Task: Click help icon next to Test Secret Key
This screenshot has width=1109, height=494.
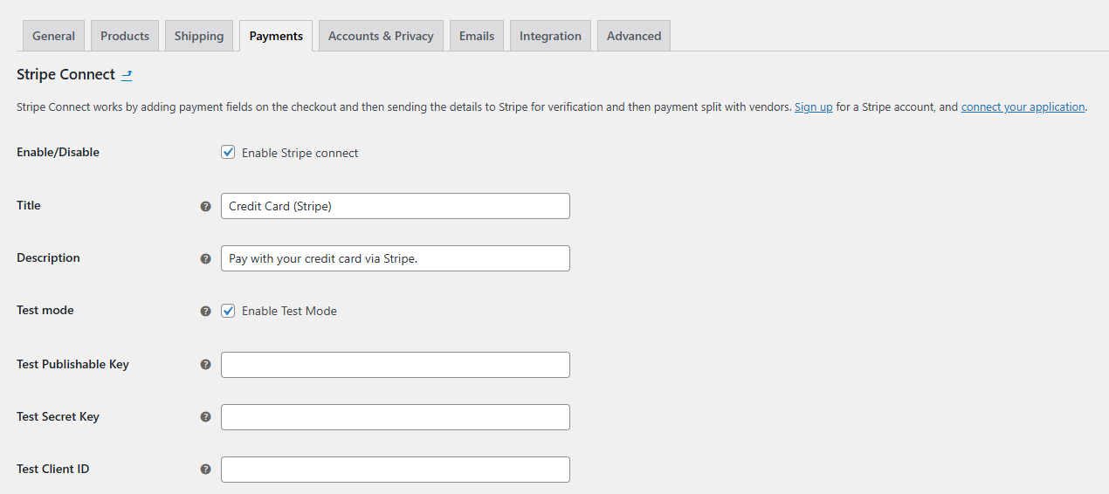Action: tap(206, 417)
